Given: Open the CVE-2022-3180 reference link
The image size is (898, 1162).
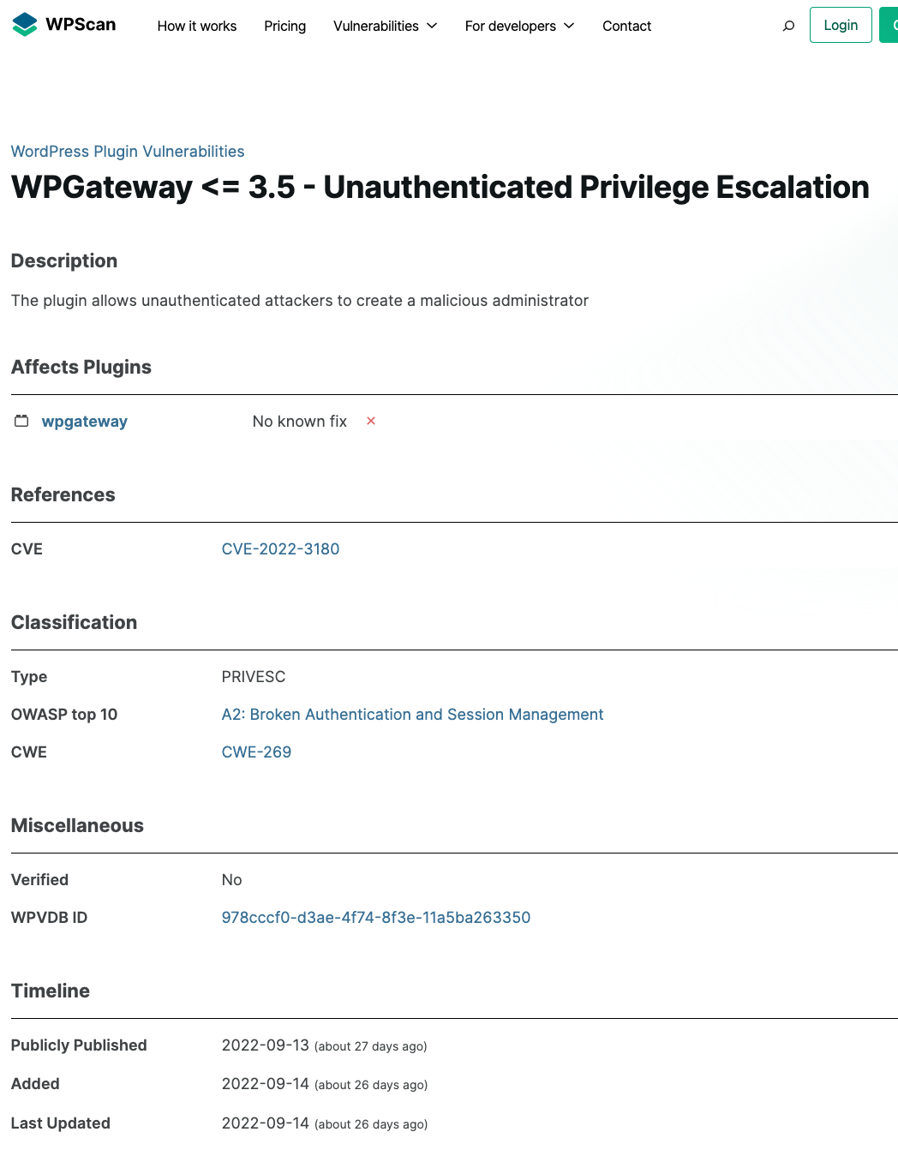Looking at the screenshot, I should [x=280, y=548].
